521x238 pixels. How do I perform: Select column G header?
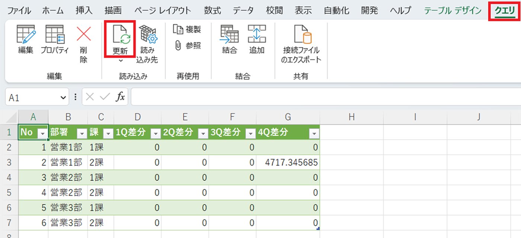pyautogui.click(x=288, y=117)
